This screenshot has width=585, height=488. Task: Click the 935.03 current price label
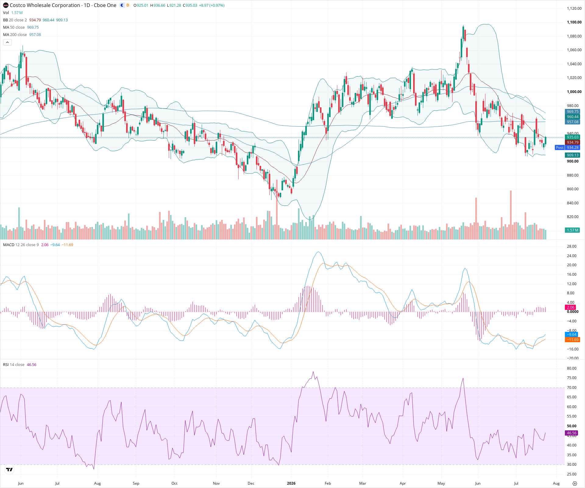(x=573, y=137)
